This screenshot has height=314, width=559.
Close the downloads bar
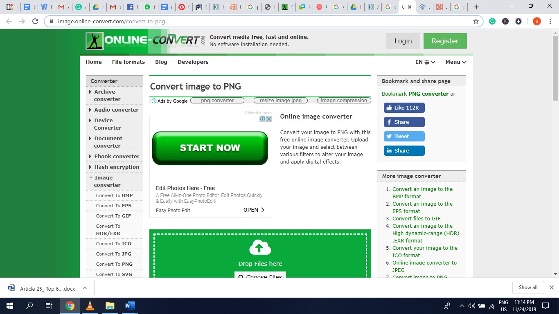[551, 287]
